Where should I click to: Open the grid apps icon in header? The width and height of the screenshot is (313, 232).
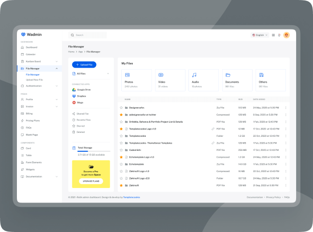tap(273, 35)
